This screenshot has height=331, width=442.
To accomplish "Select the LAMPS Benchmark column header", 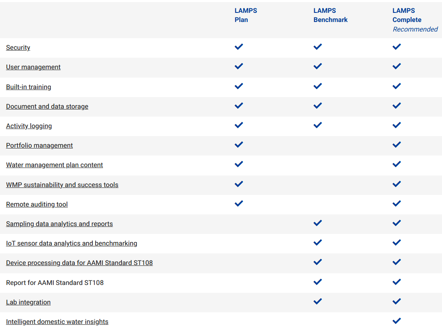I will (x=330, y=15).
